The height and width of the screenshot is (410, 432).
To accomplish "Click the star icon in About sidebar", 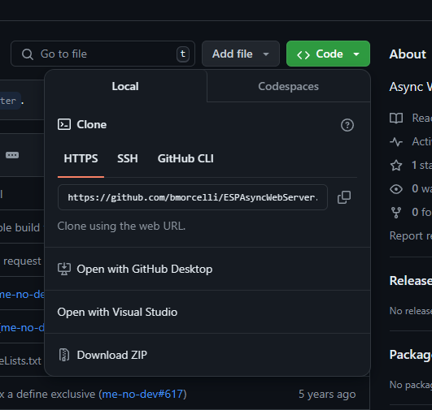I will click(x=396, y=166).
